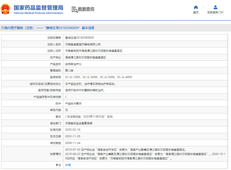Click the 首页 label
The image size is (231, 170).
[x=196, y=12]
